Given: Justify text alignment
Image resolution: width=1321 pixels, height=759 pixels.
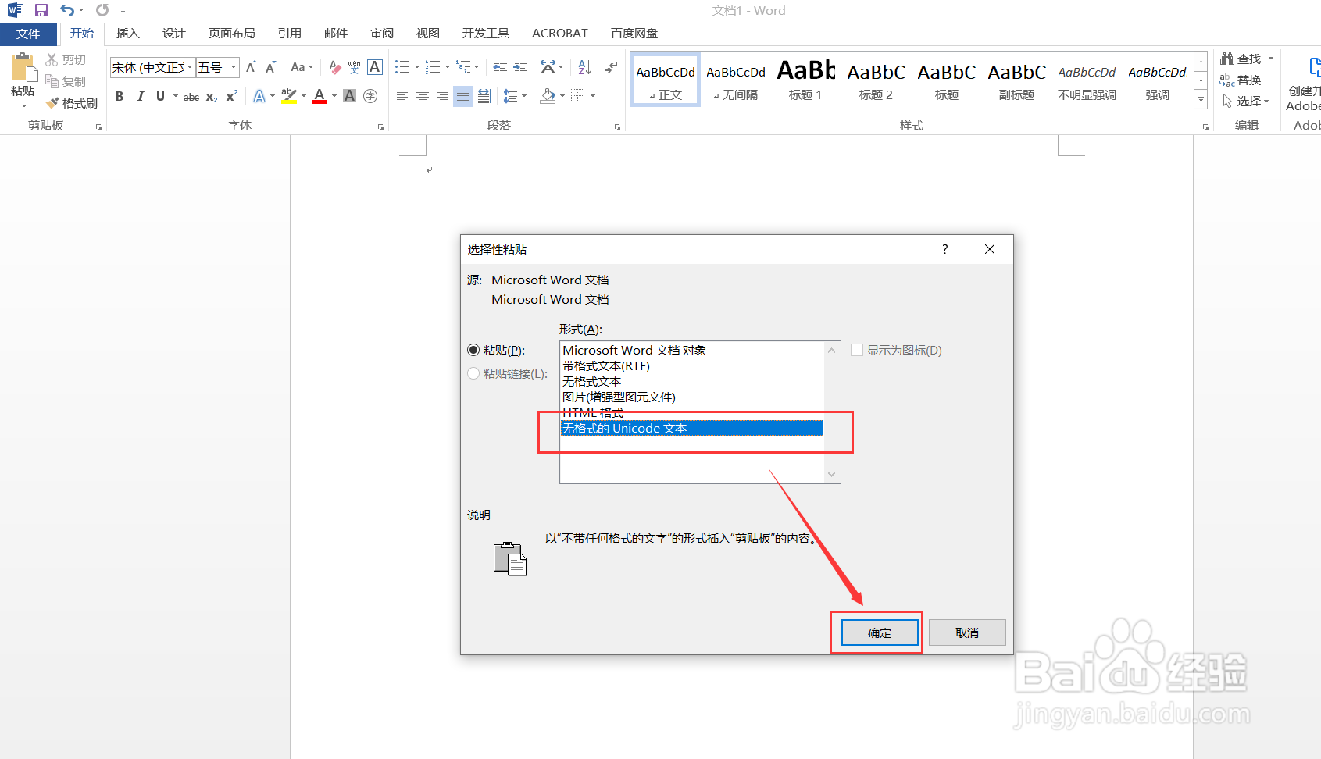Looking at the screenshot, I should tap(463, 96).
